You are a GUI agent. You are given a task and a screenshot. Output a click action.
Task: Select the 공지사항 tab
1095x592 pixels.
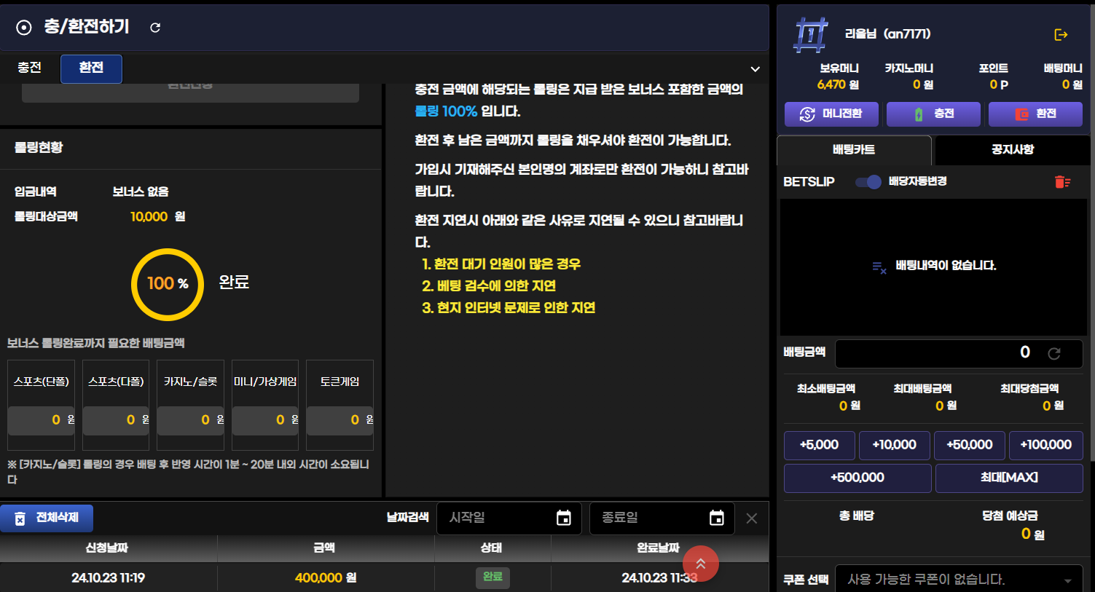click(x=1012, y=150)
